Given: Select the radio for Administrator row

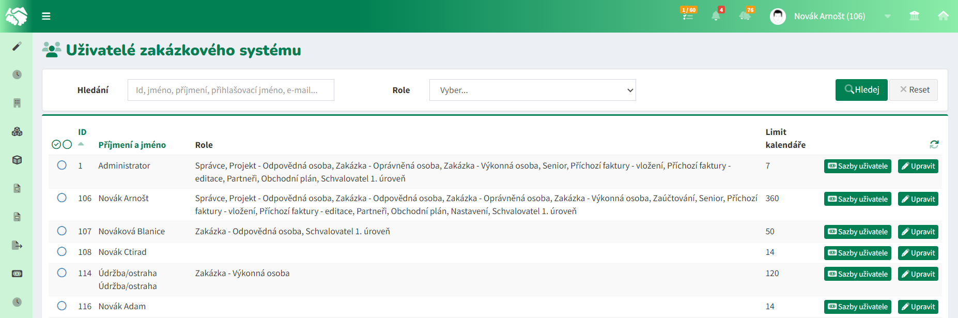Looking at the screenshot, I should pos(62,165).
